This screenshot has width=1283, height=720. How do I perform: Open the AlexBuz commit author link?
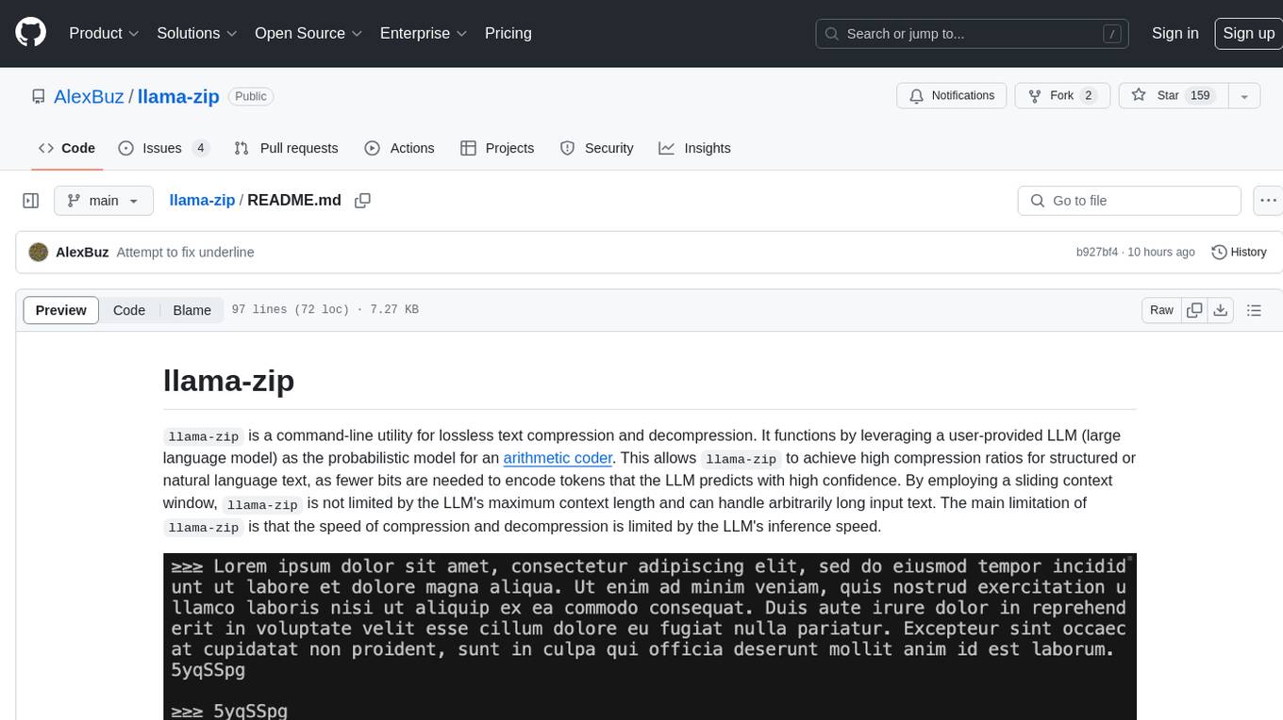(82, 253)
